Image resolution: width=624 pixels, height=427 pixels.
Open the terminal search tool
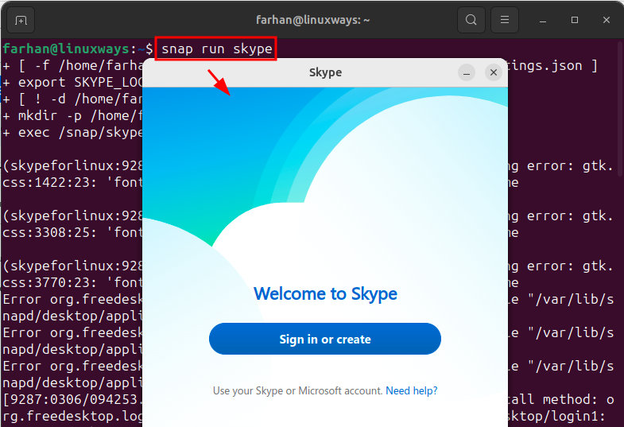(x=471, y=20)
